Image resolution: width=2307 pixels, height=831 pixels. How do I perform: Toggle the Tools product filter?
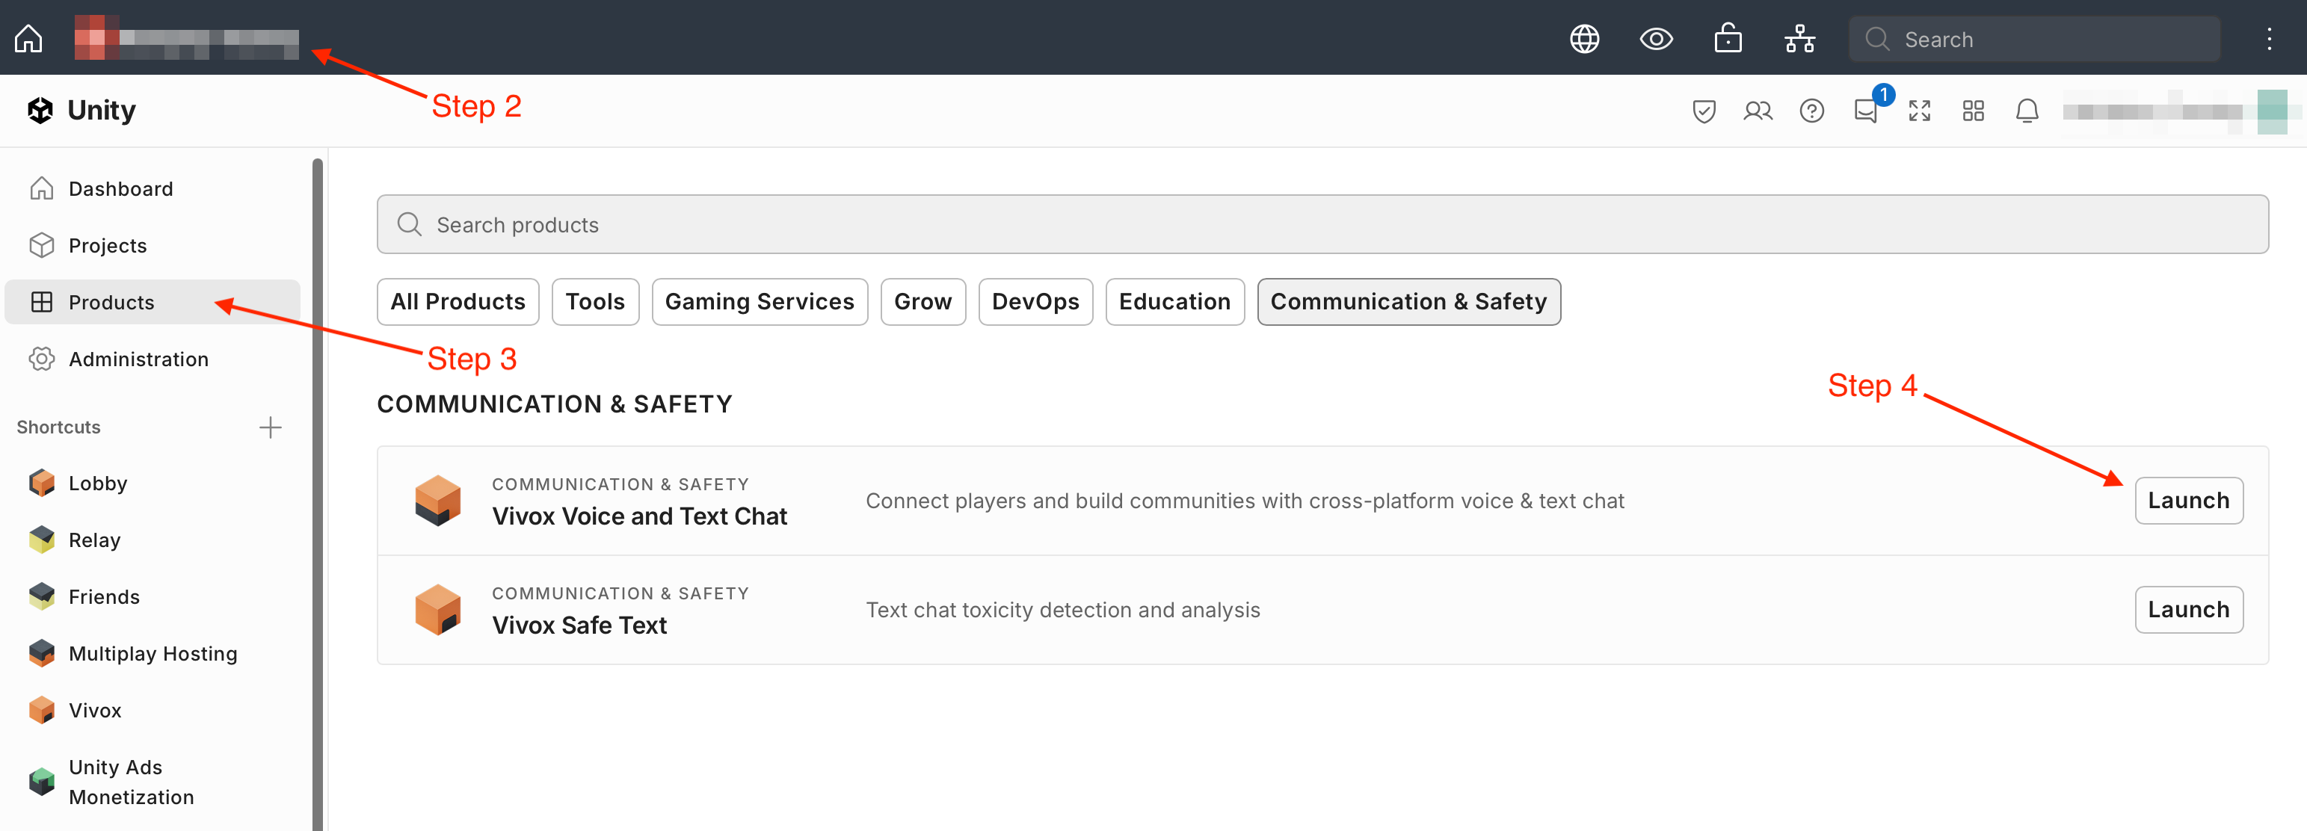[x=594, y=302]
